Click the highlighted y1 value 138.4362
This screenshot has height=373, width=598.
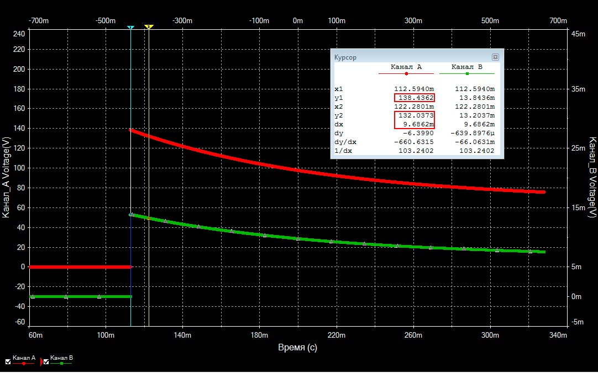pyautogui.click(x=414, y=98)
